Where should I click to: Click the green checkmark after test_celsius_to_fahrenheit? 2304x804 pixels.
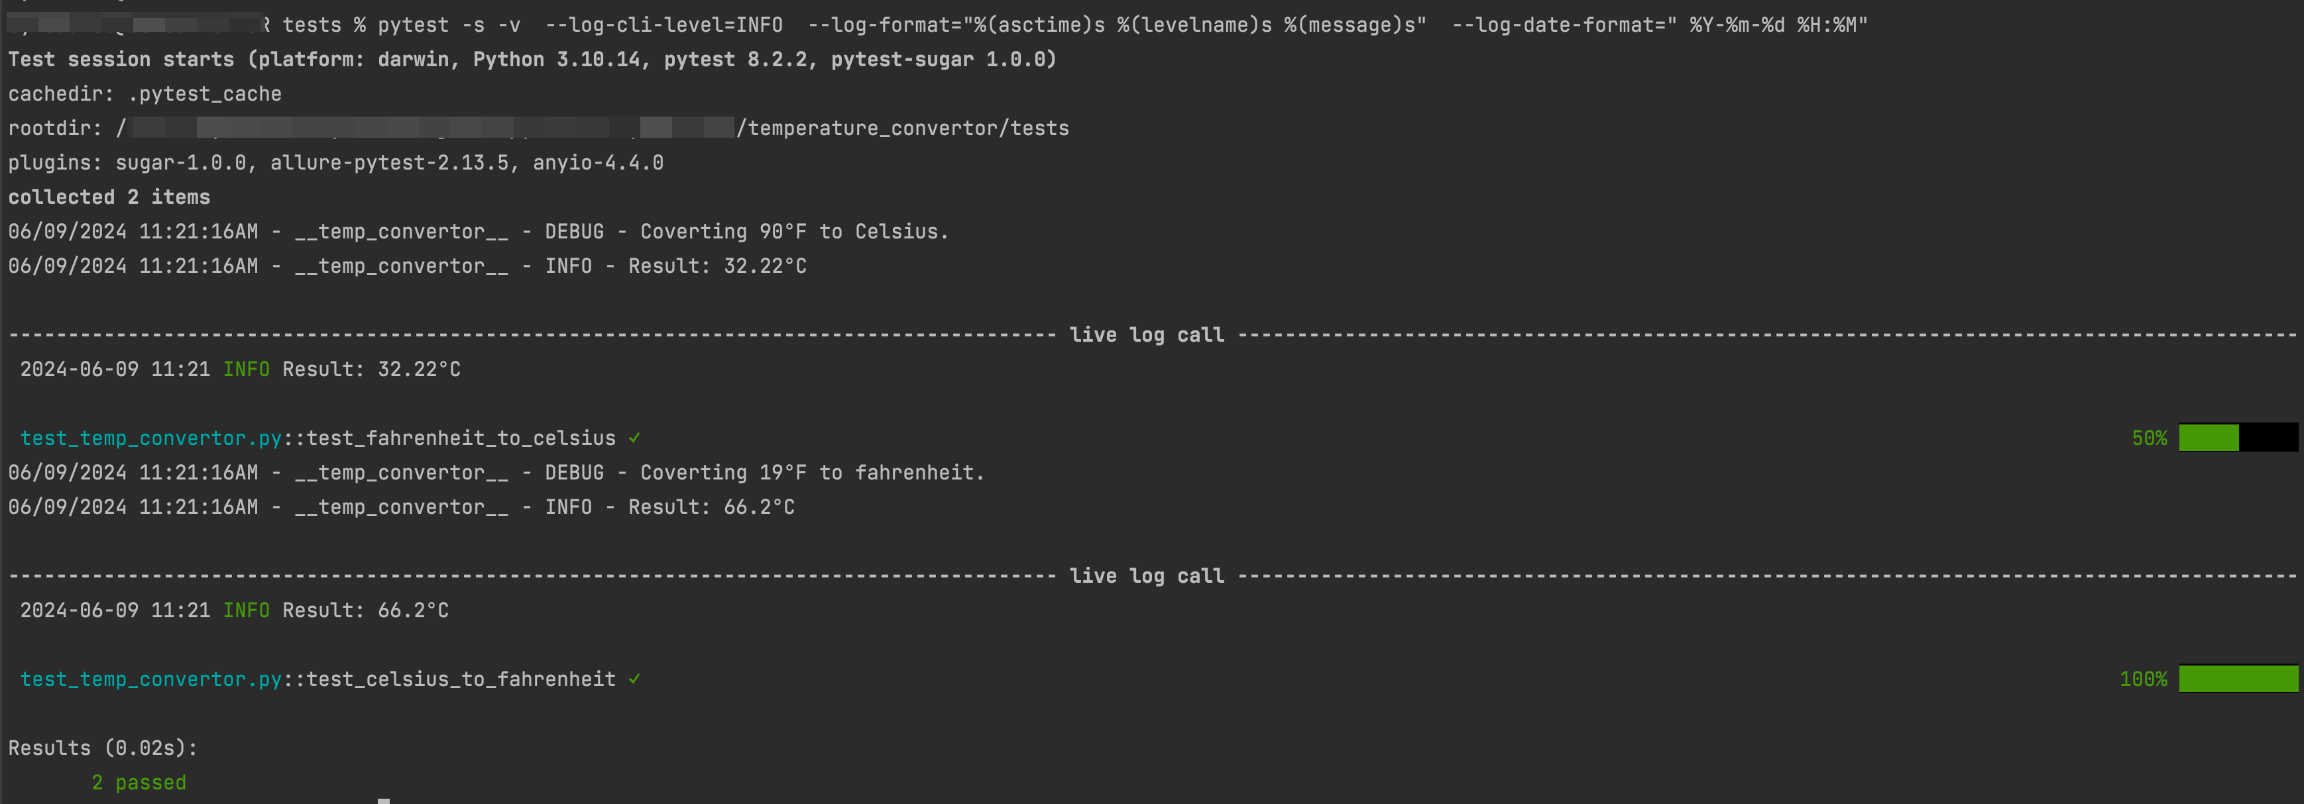pos(634,679)
